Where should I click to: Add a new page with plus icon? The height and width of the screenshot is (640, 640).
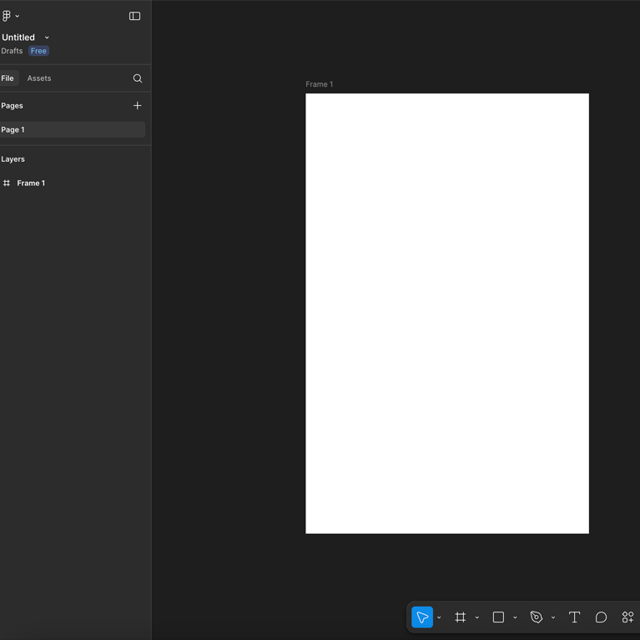click(138, 106)
